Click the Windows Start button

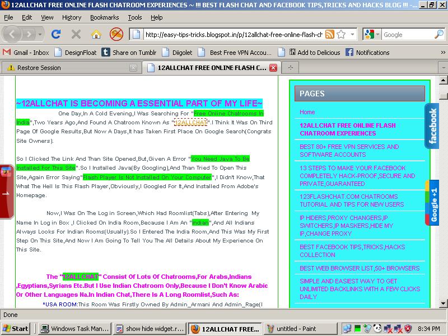16,329
